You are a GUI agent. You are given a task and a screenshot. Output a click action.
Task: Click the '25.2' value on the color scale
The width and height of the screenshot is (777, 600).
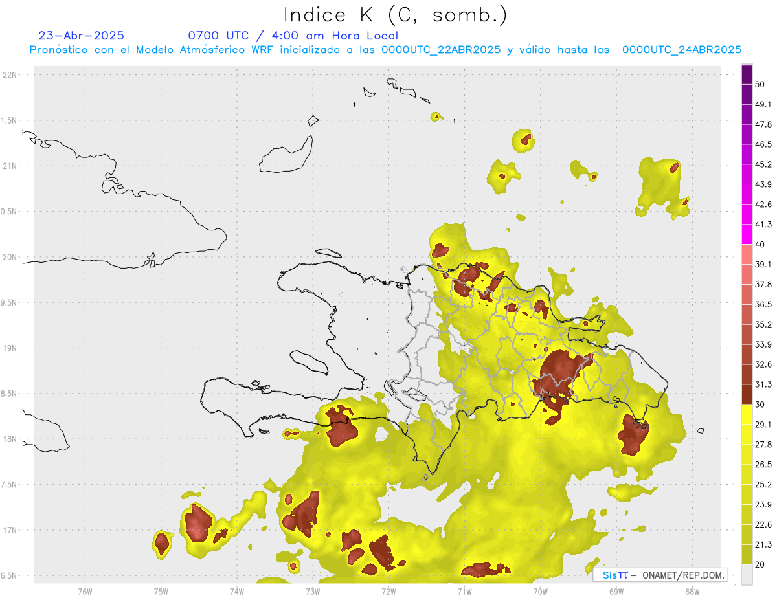[763, 485]
